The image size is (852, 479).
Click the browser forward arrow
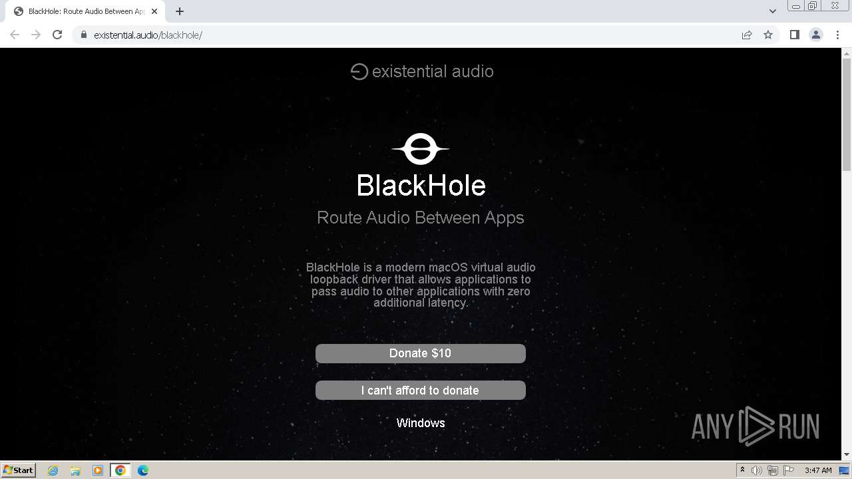click(x=36, y=35)
